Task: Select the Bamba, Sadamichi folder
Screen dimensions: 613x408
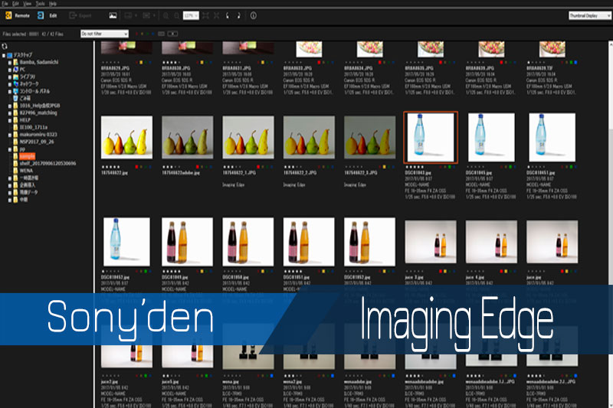Action: (x=39, y=62)
